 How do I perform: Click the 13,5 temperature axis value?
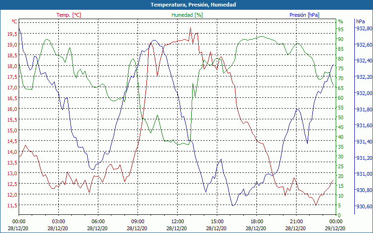pyautogui.click(x=12, y=163)
